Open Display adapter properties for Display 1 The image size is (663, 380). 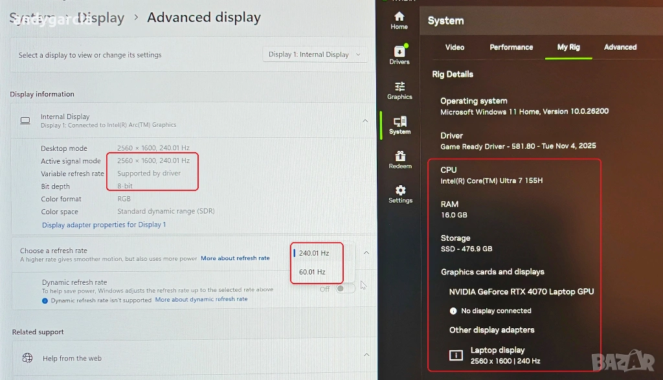pyautogui.click(x=104, y=225)
